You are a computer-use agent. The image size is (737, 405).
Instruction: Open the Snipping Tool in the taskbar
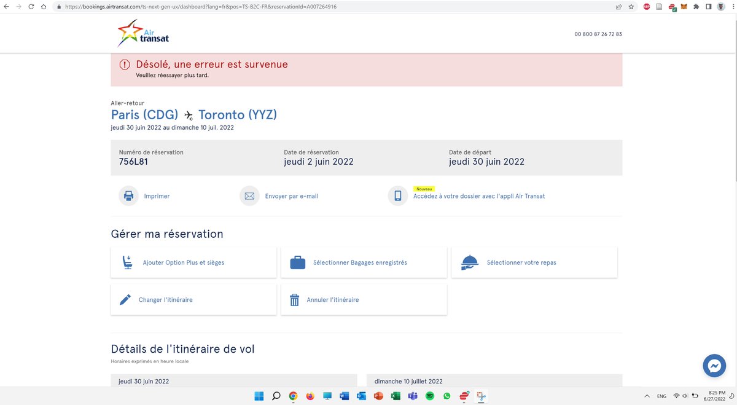(x=481, y=396)
